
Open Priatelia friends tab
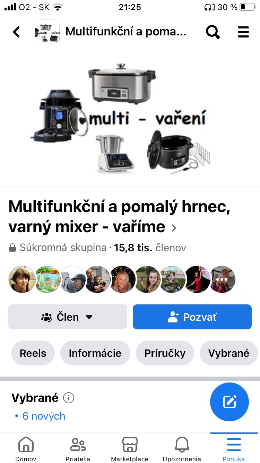point(78,449)
